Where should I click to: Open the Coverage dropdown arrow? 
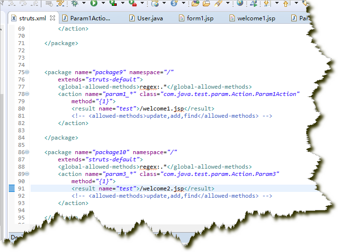(123, 3)
